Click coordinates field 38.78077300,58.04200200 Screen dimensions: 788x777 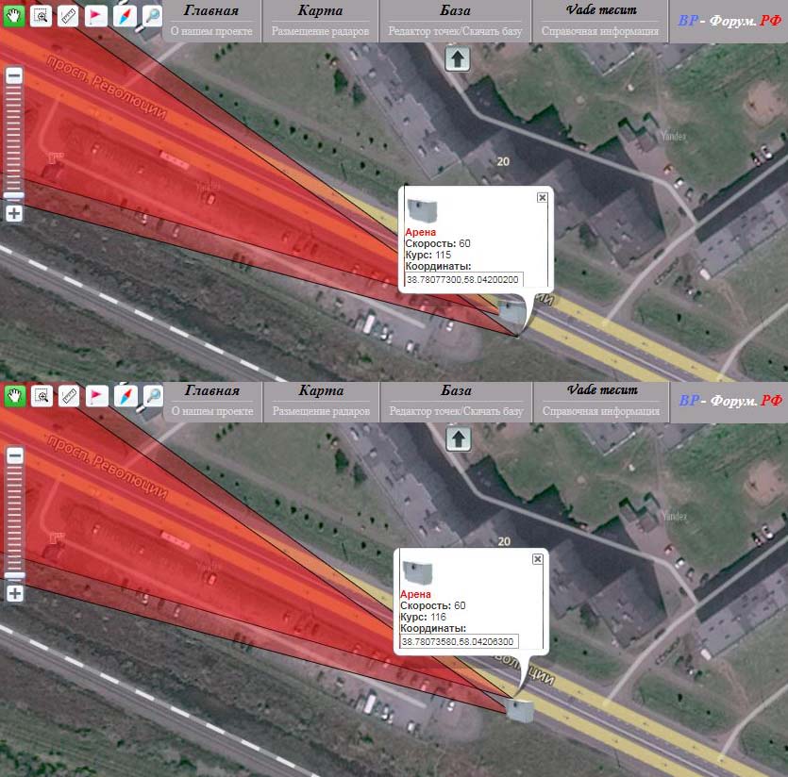pos(463,280)
